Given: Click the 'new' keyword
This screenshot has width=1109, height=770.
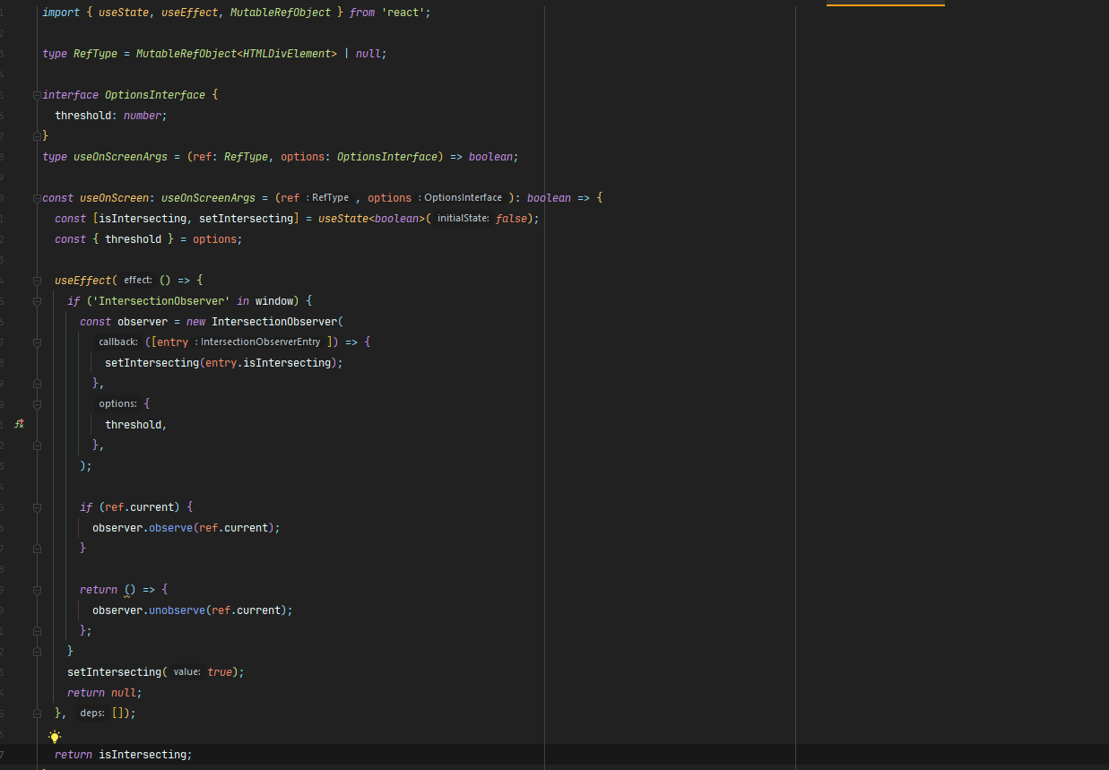Looking at the screenshot, I should click(195, 322).
